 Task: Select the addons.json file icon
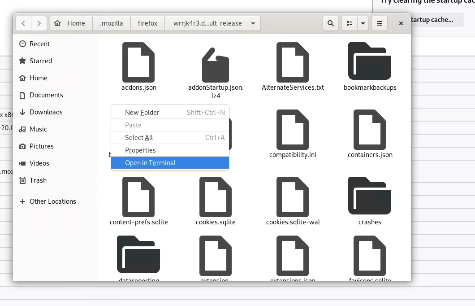[138, 62]
